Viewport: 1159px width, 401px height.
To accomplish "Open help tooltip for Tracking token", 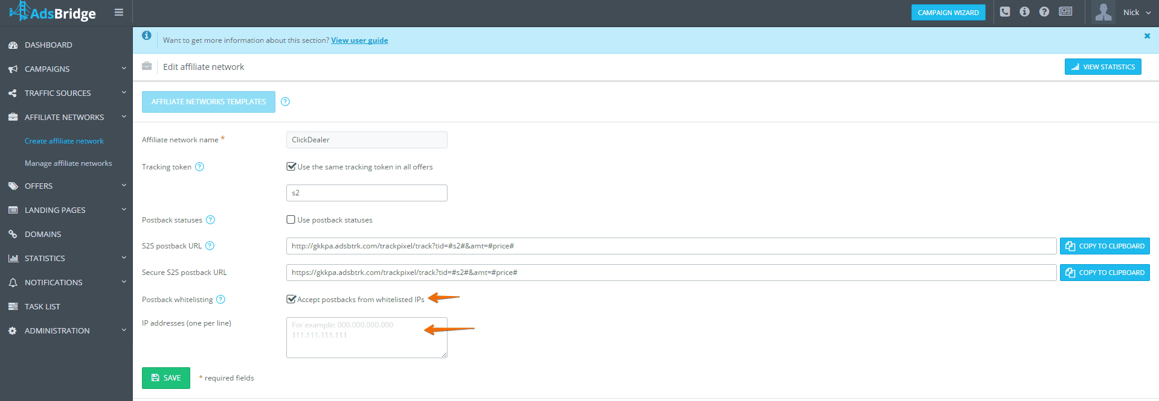I will click(x=199, y=167).
